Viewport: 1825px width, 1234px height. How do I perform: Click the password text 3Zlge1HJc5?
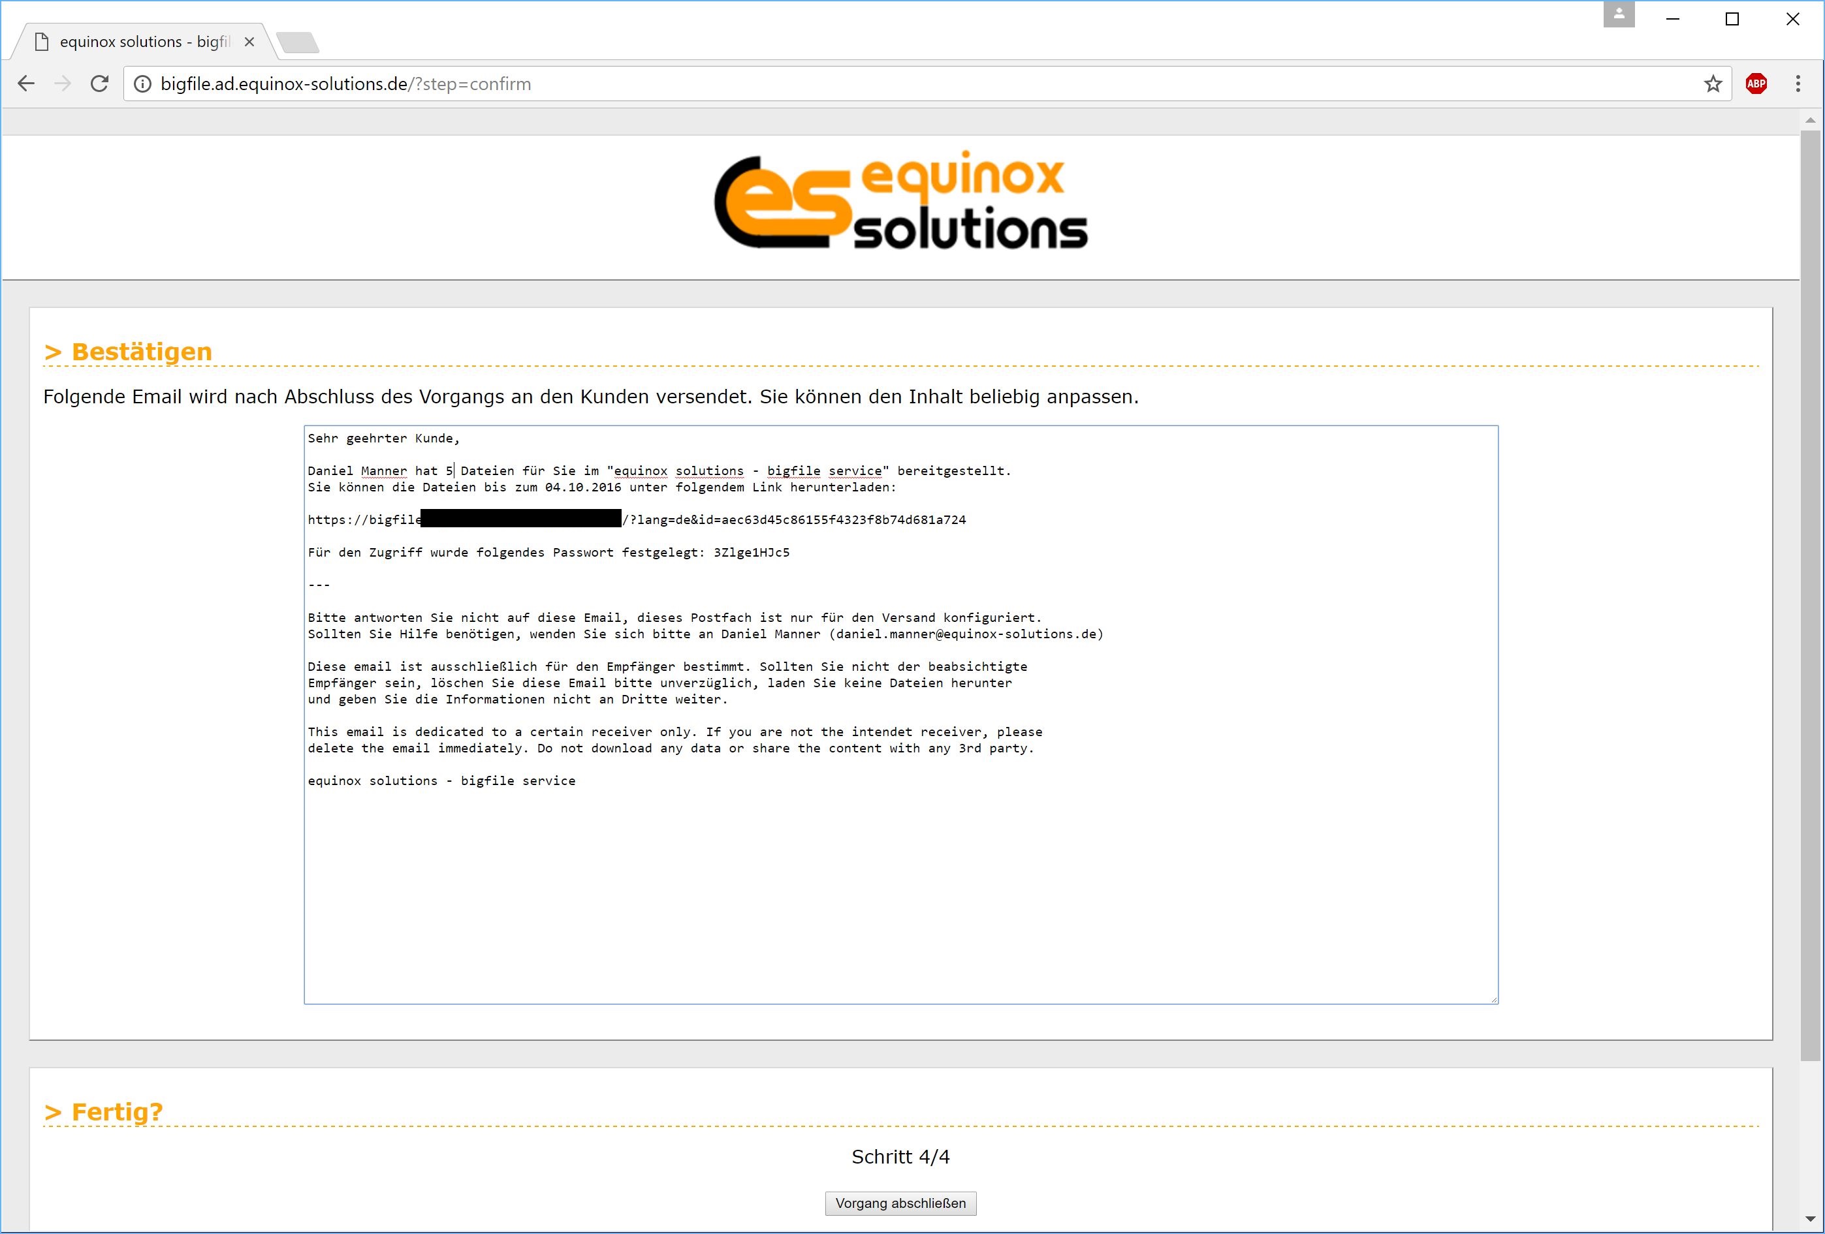752,553
